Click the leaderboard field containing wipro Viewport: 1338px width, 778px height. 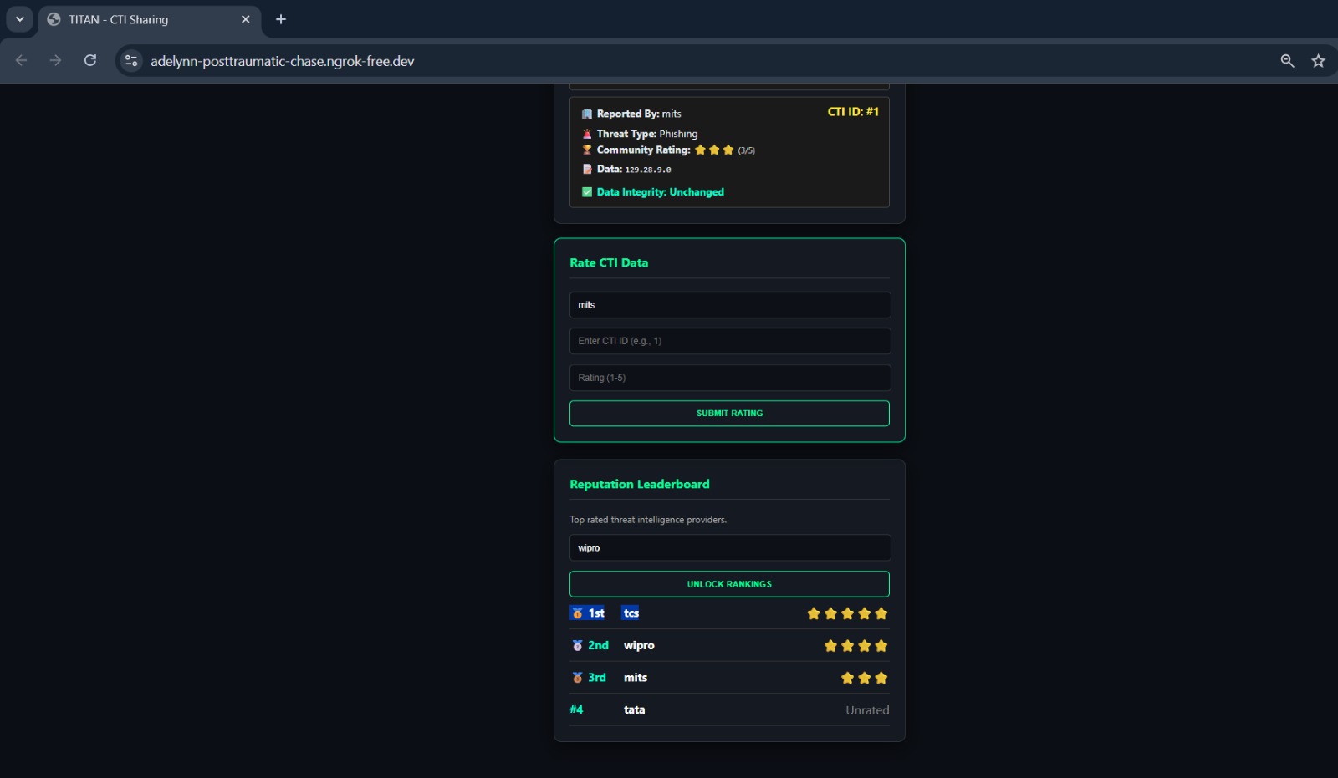pos(730,548)
